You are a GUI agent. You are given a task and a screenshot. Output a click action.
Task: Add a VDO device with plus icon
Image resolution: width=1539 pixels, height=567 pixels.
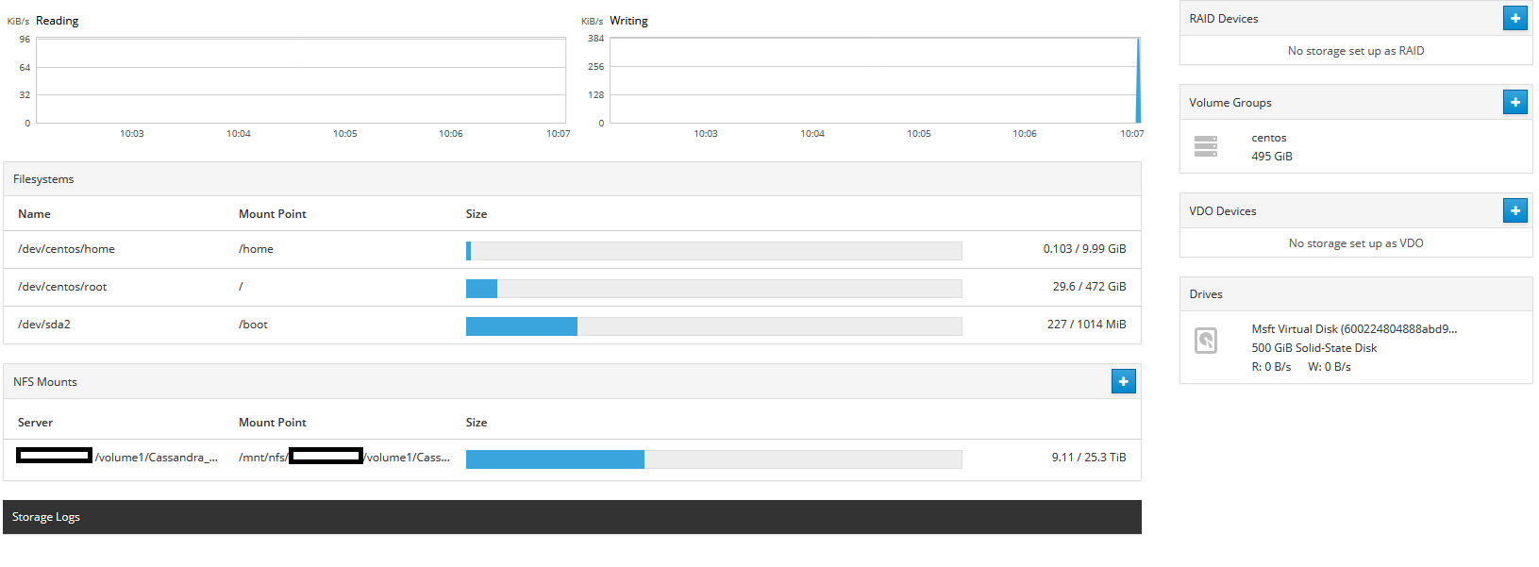click(x=1514, y=210)
